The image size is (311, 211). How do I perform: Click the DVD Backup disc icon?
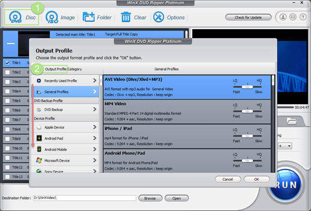pyautogui.click(x=39, y=109)
